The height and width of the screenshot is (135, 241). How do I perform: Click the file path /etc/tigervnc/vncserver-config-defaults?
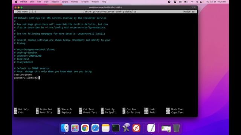110,12
